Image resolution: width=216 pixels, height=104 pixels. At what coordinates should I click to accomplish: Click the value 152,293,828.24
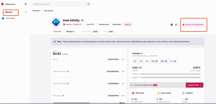tap(113, 84)
